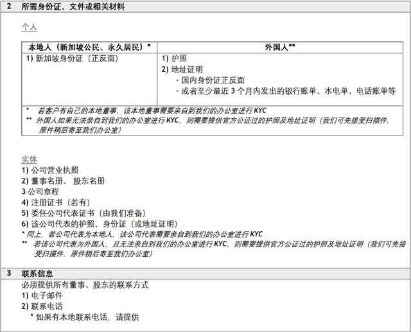Select the "董事名册、股东名册" list item
The image size is (411, 332).
(x=62, y=180)
